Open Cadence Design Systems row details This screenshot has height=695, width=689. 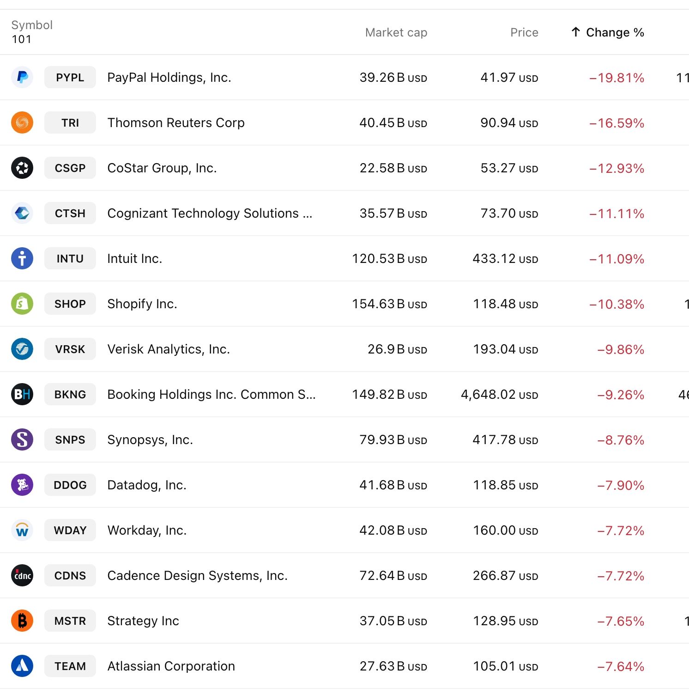click(197, 575)
